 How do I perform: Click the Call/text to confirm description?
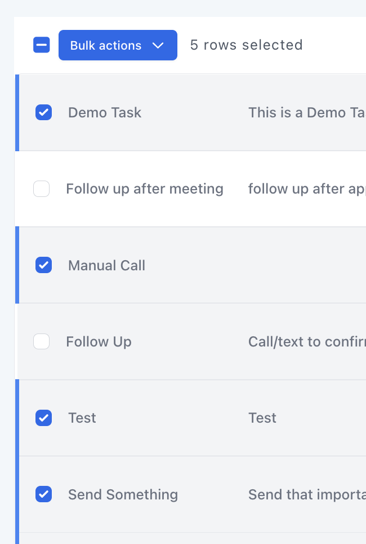307,341
